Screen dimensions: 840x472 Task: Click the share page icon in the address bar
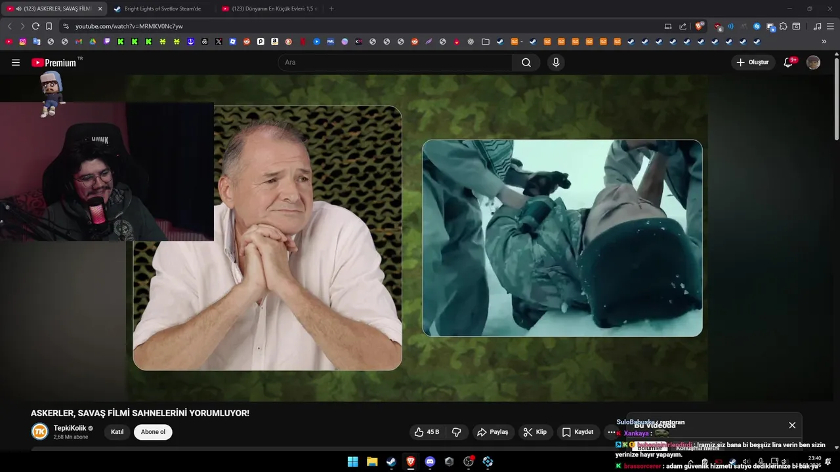click(x=682, y=26)
